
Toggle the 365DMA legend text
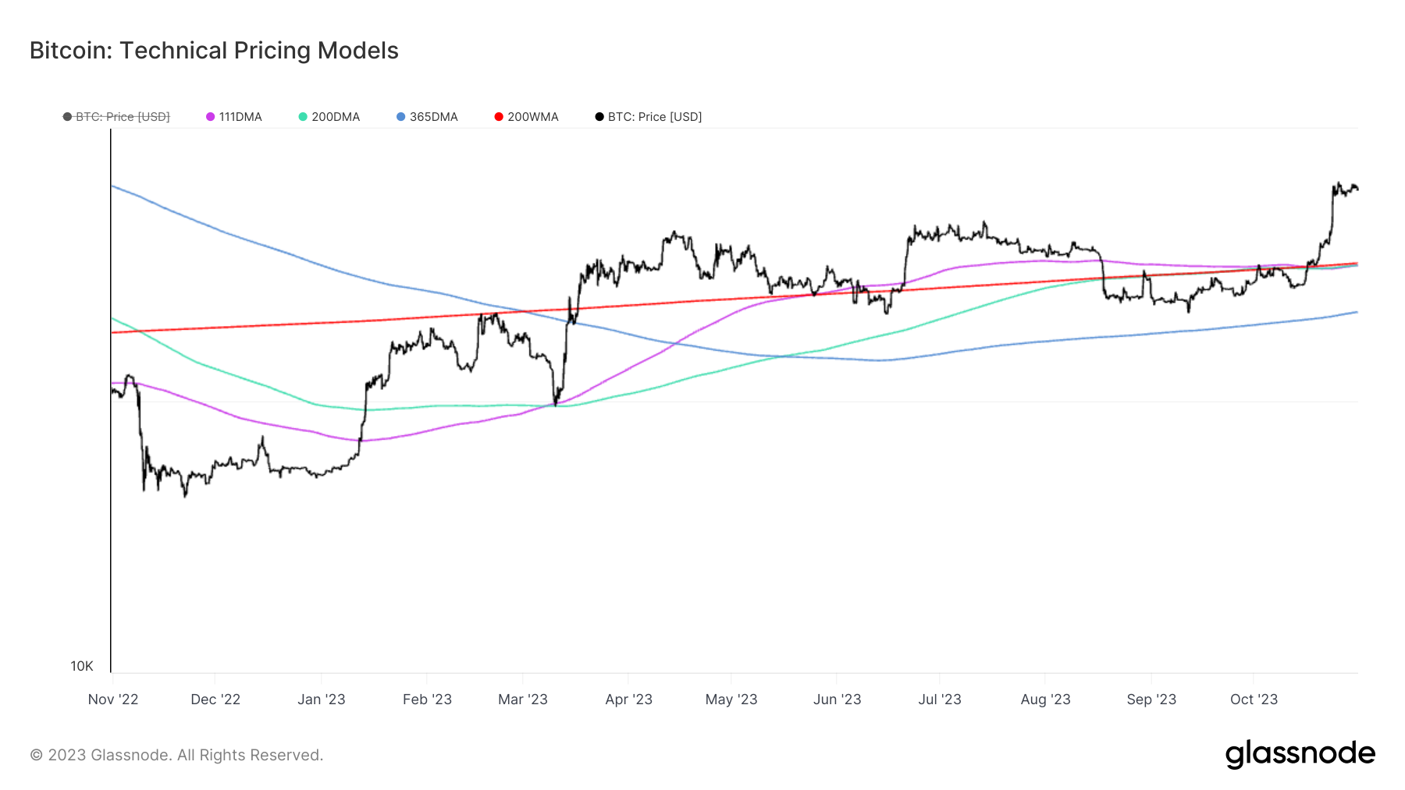(433, 117)
